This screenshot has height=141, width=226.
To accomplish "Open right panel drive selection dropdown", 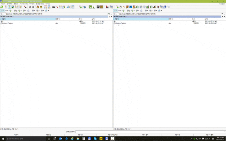I will coord(116,14).
